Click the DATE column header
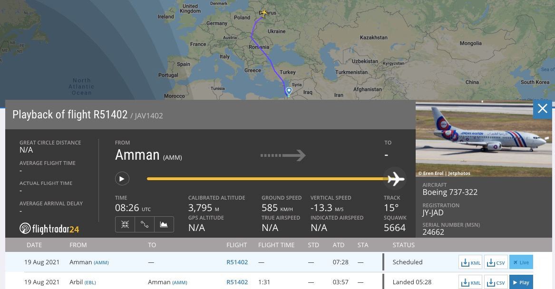This screenshot has height=289, width=555. pyautogui.click(x=34, y=245)
